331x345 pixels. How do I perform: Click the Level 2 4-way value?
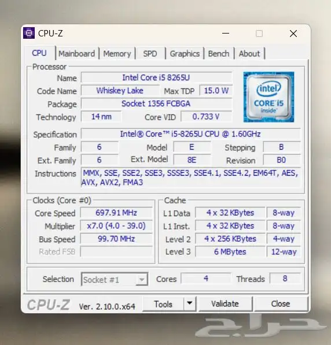pos(284,239)
